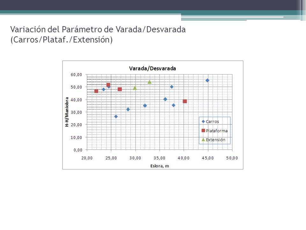Select the Carros point at eslora 36, value 40

tap(165, 99)
